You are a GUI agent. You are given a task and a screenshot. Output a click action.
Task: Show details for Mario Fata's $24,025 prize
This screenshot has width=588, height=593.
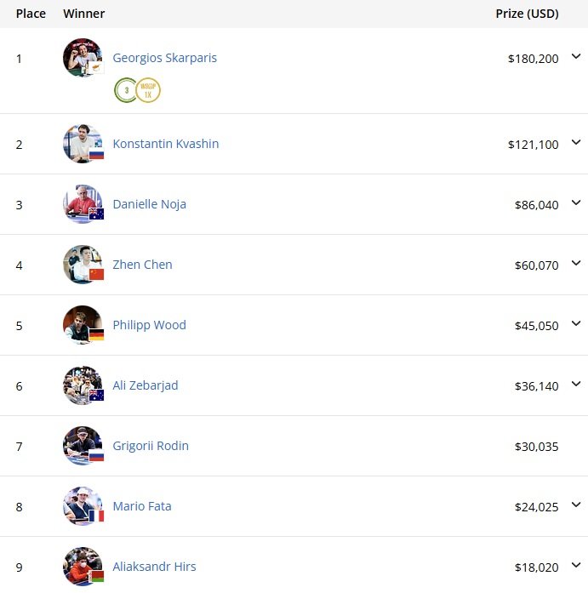click(x=576, y=505)
